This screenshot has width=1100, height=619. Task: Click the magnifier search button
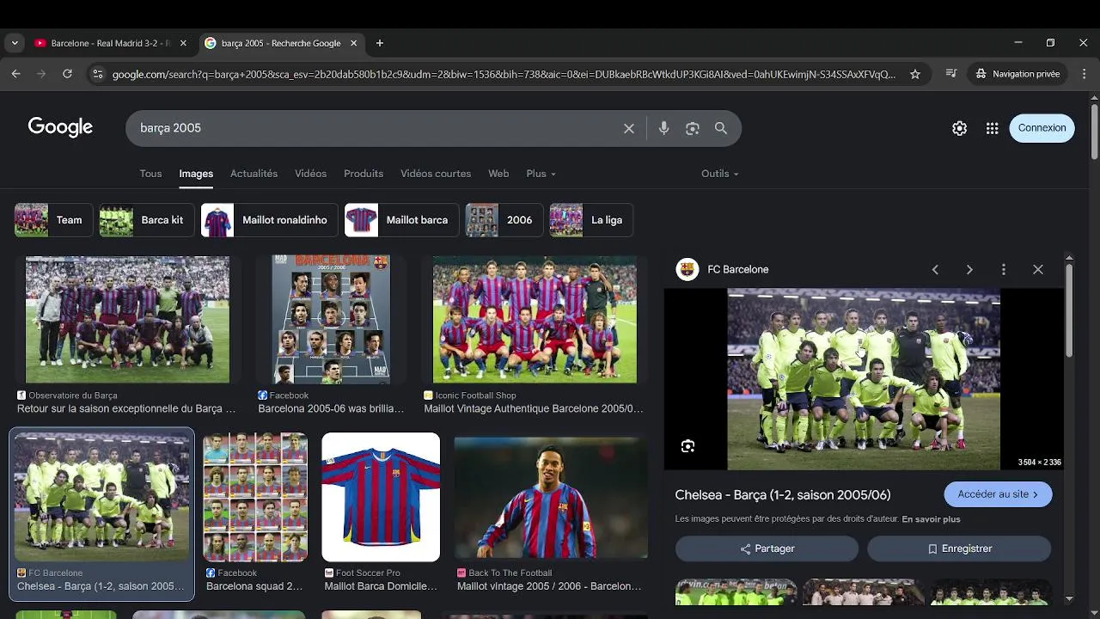[721, 128]
